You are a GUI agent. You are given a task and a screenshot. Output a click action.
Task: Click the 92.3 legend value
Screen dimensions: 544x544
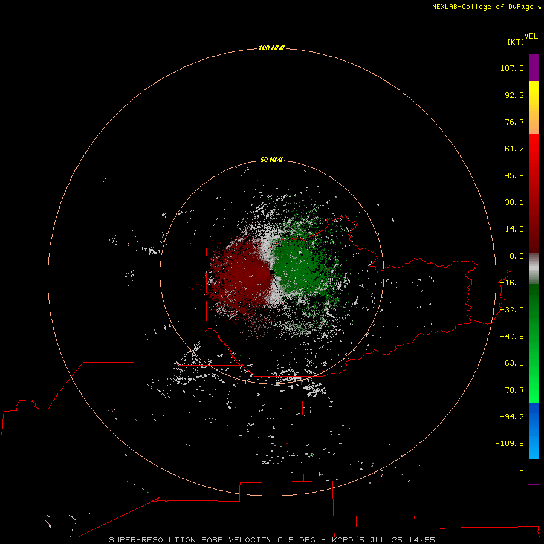[x=514, y=95]
